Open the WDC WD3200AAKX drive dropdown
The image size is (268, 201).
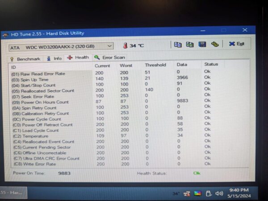coord(61,46)
